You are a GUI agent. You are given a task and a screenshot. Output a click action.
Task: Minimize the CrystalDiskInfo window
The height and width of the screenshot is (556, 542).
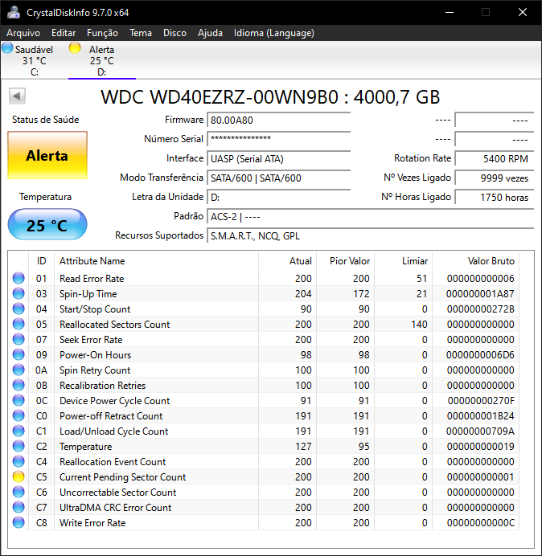coord(450,12)
